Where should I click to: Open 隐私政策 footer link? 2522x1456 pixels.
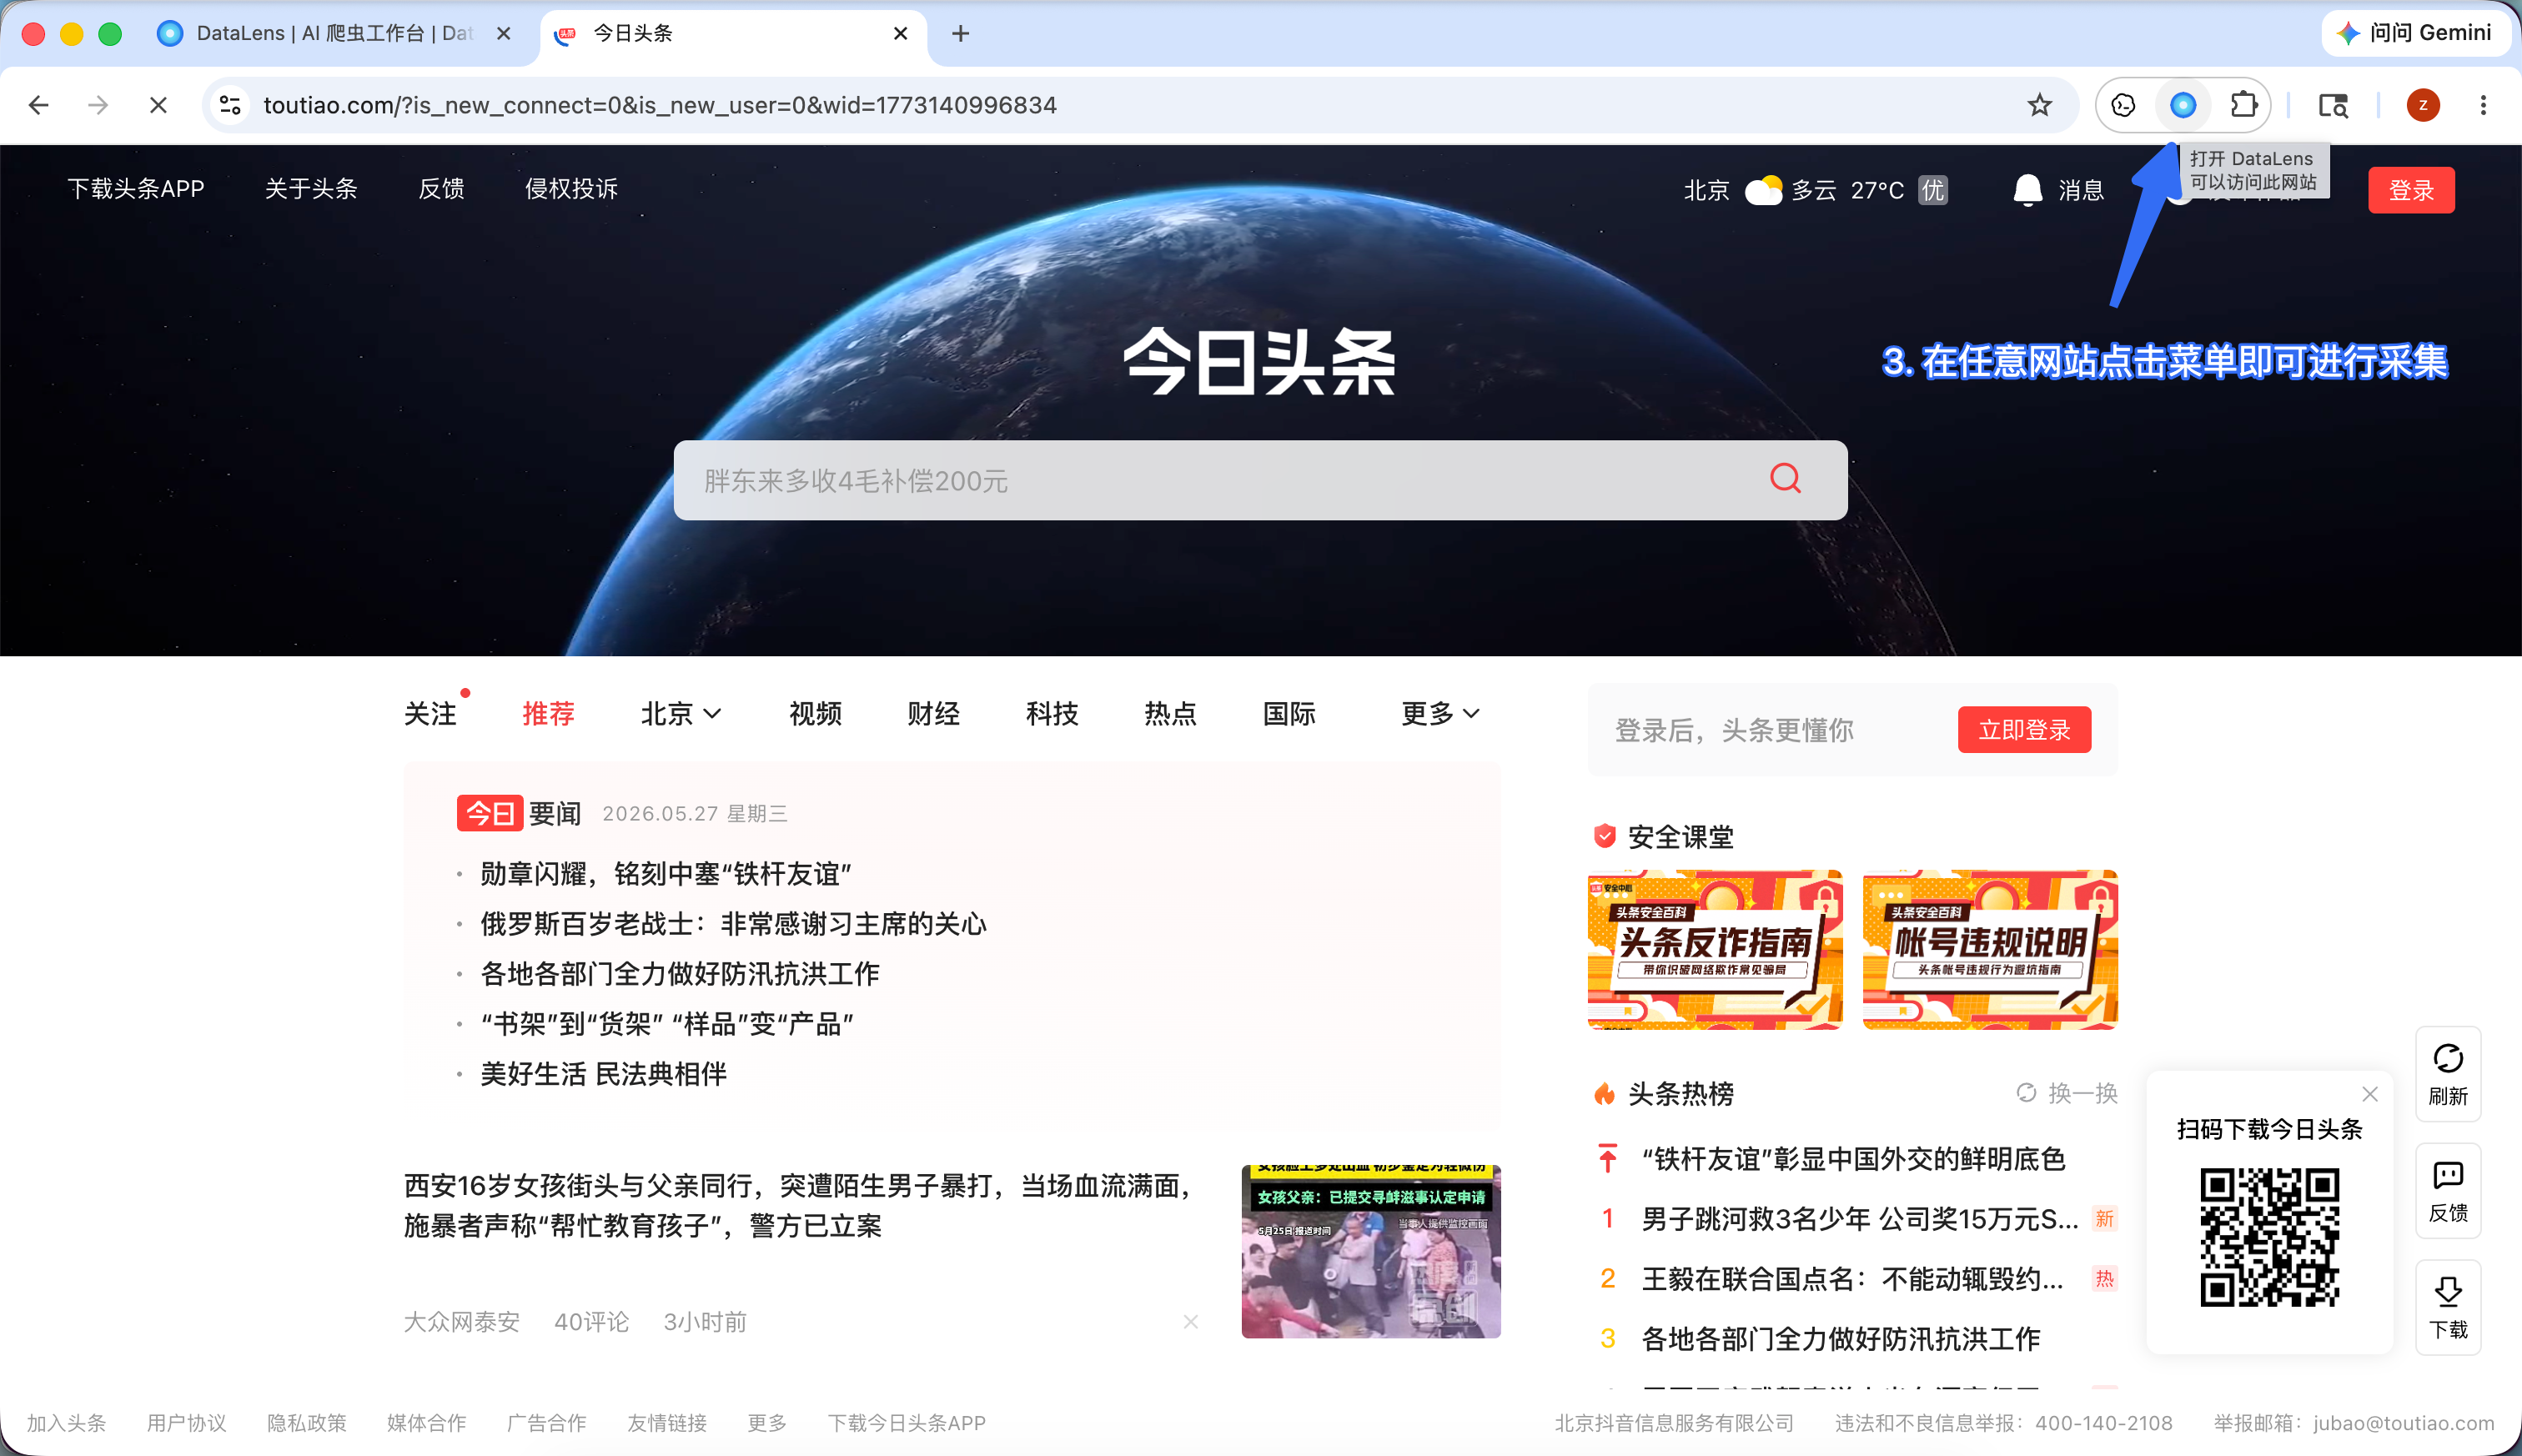[x=306, y=1423]
